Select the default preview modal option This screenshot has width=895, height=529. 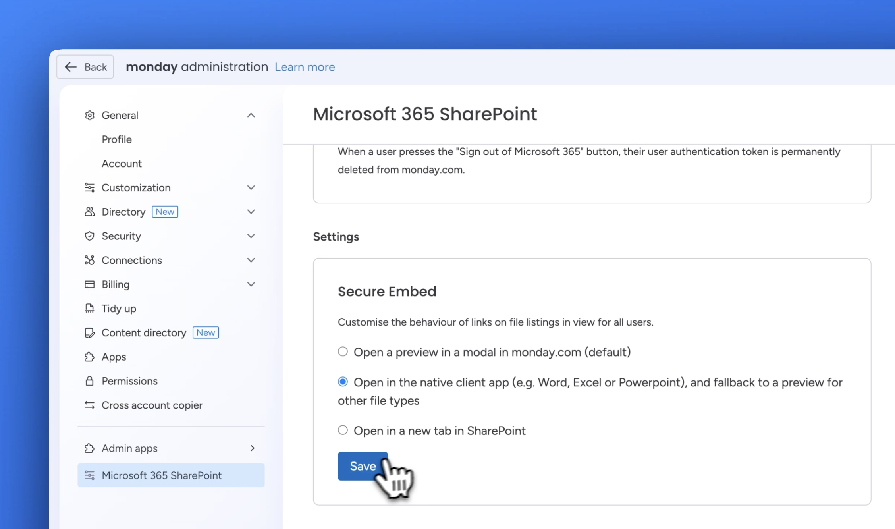coord(342,351)
